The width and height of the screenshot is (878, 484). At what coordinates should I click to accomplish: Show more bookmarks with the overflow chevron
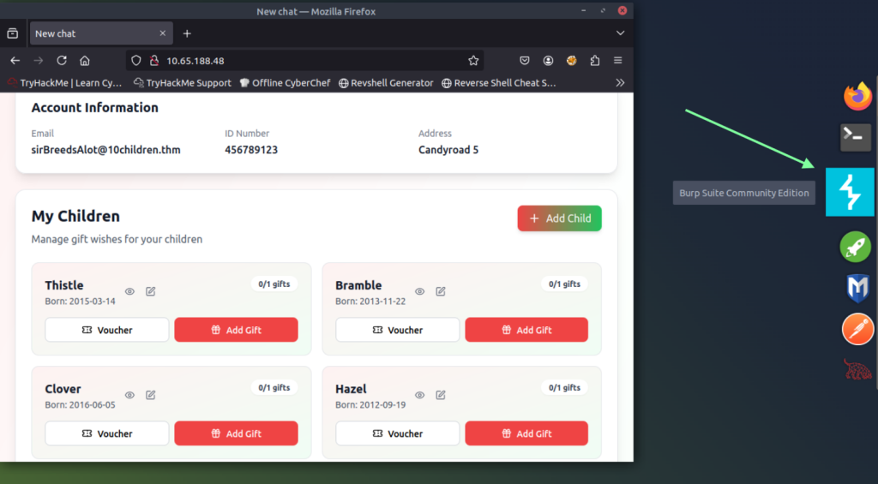tap(620, 83)
